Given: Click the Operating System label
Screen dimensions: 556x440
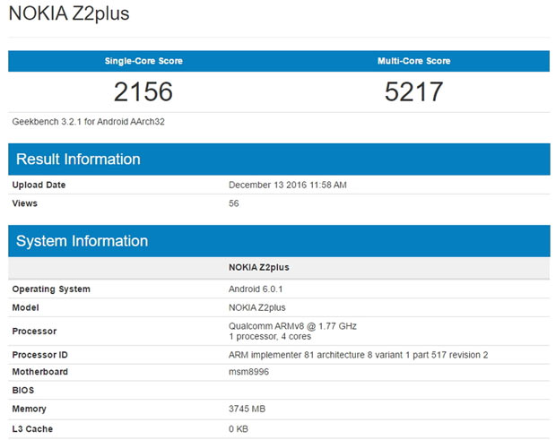Looking at the screenshot, I should point(51,289).
